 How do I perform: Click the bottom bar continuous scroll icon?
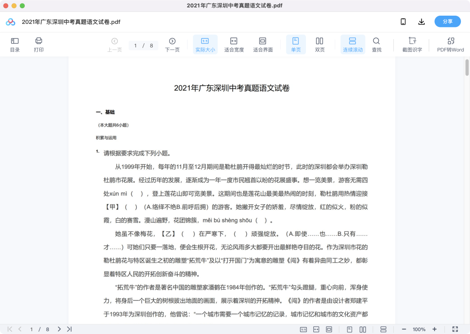click(x=383, y=330)
